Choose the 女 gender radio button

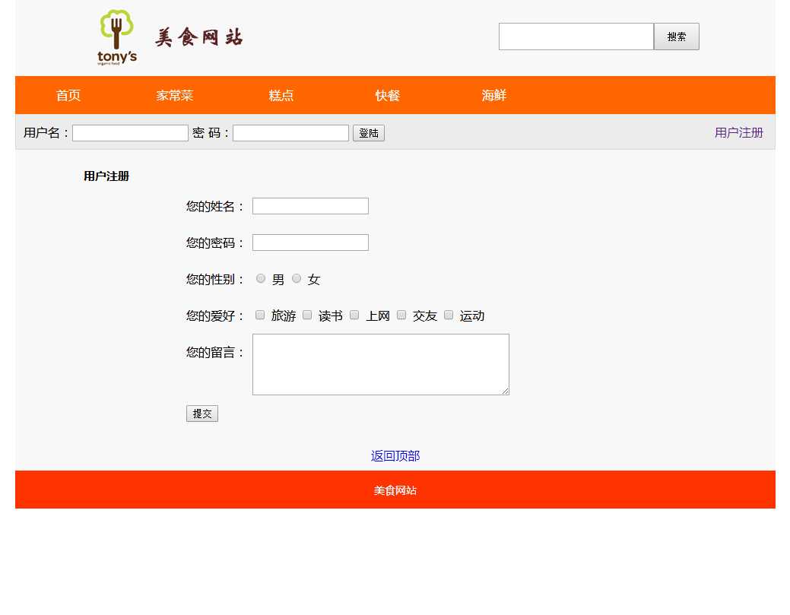(297, 279)
